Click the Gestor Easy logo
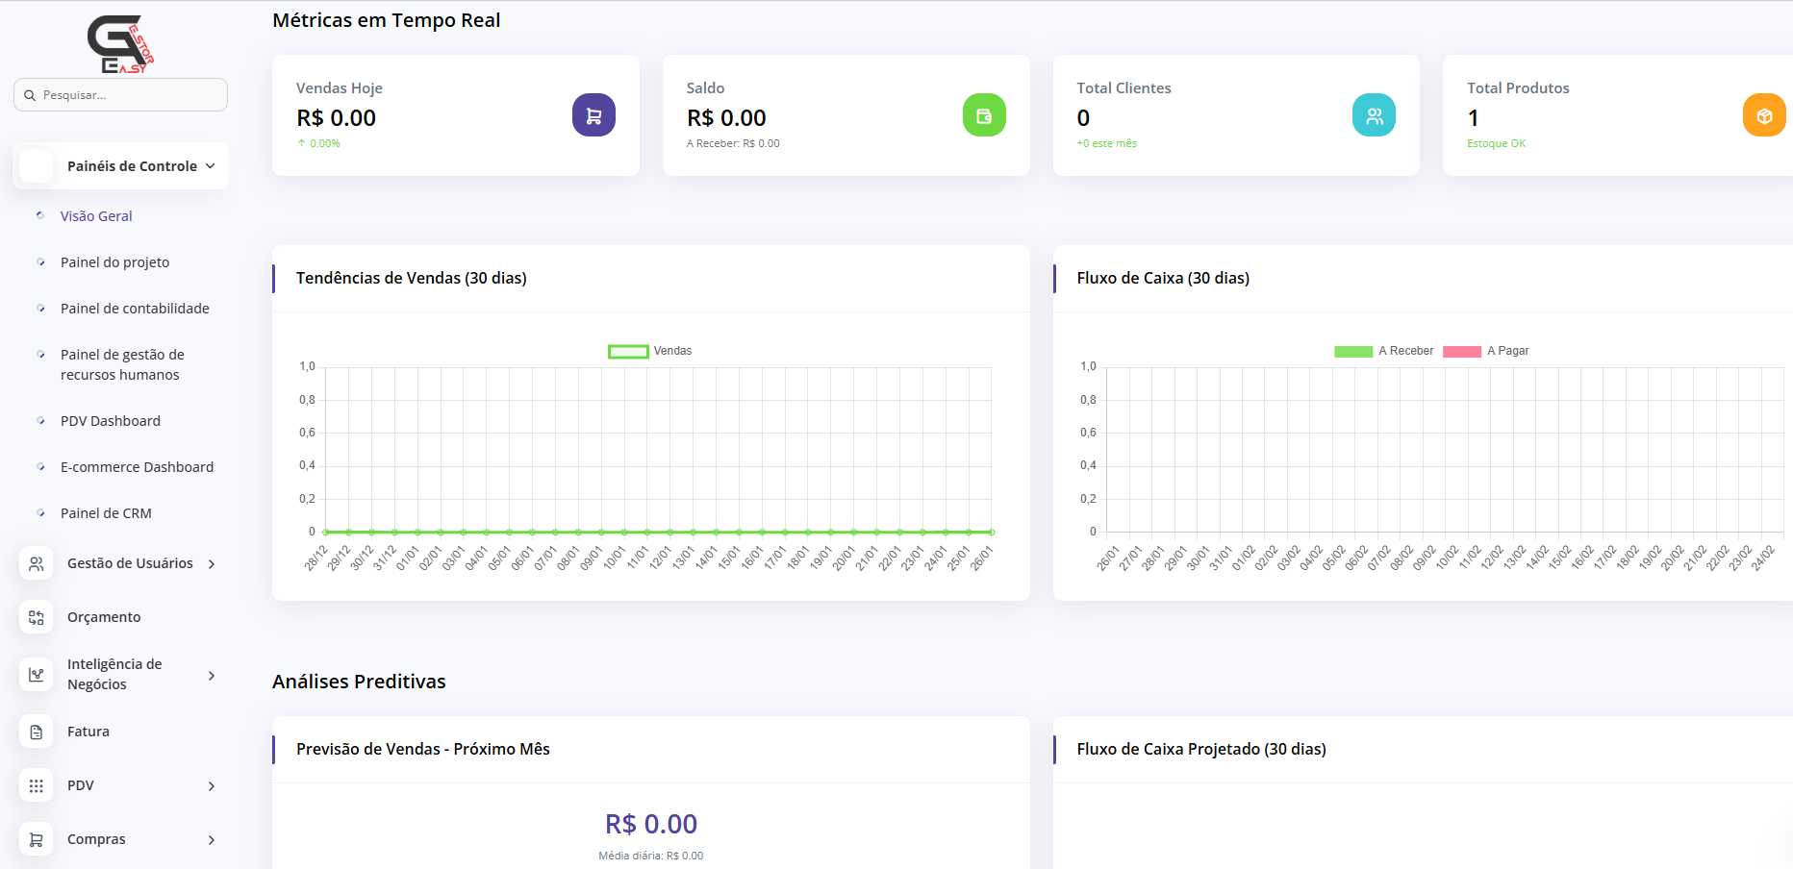The width and height of the screenshot is (1793, 869). coord(120,44)
